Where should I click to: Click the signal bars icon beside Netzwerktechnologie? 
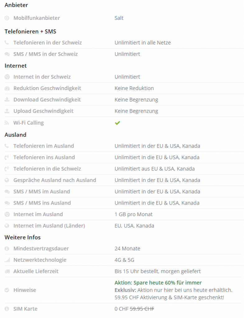[x=7, y=260]
